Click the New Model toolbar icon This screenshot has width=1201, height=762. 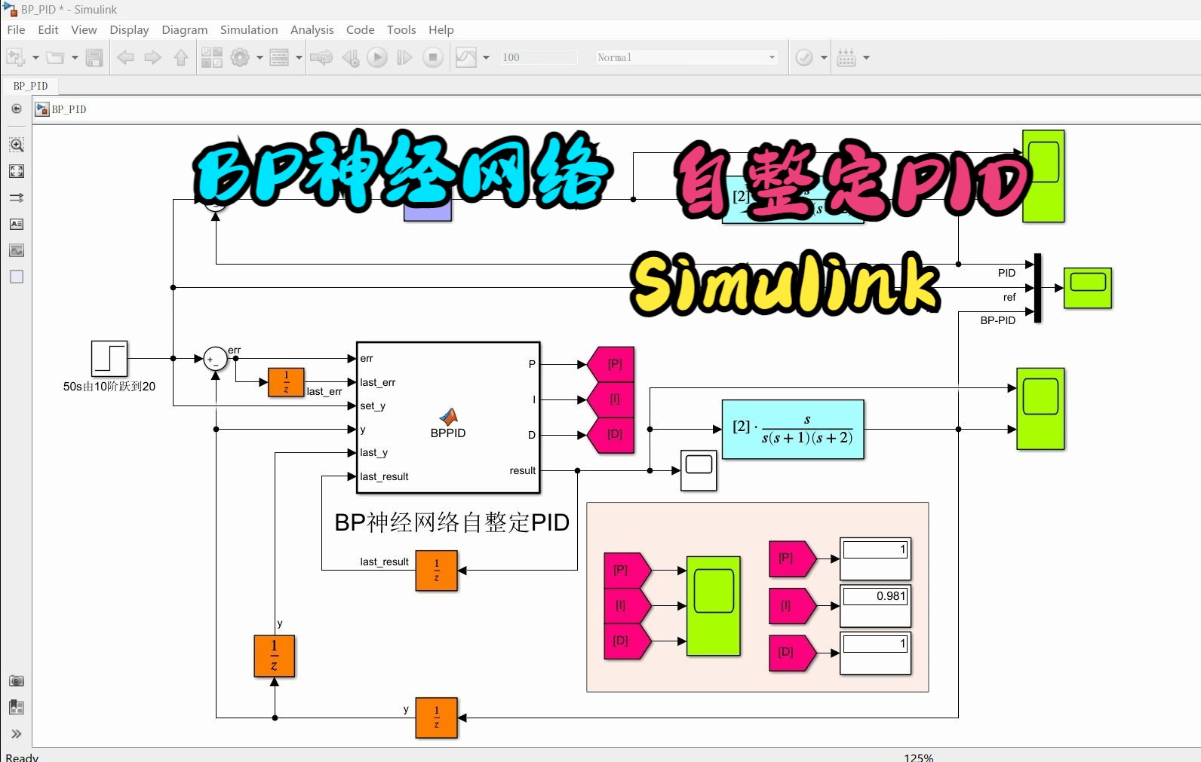16,57
